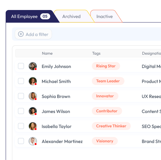Open Isabella Taylor's avatar
The height and width of the screenshot is (160, 161).
(33, 126)
